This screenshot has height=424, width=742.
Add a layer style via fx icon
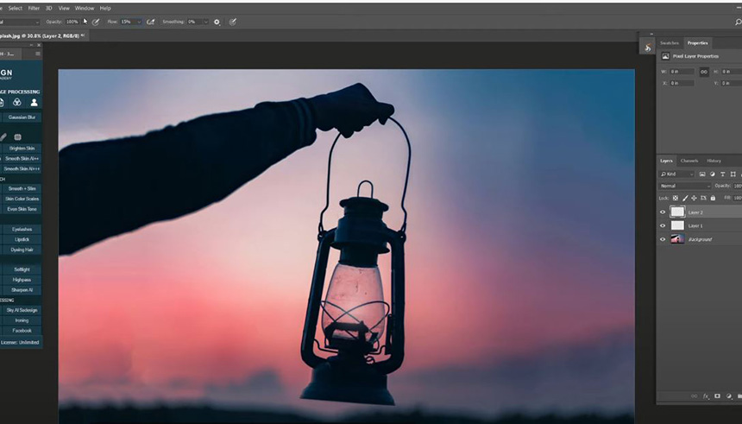point(706,396)
